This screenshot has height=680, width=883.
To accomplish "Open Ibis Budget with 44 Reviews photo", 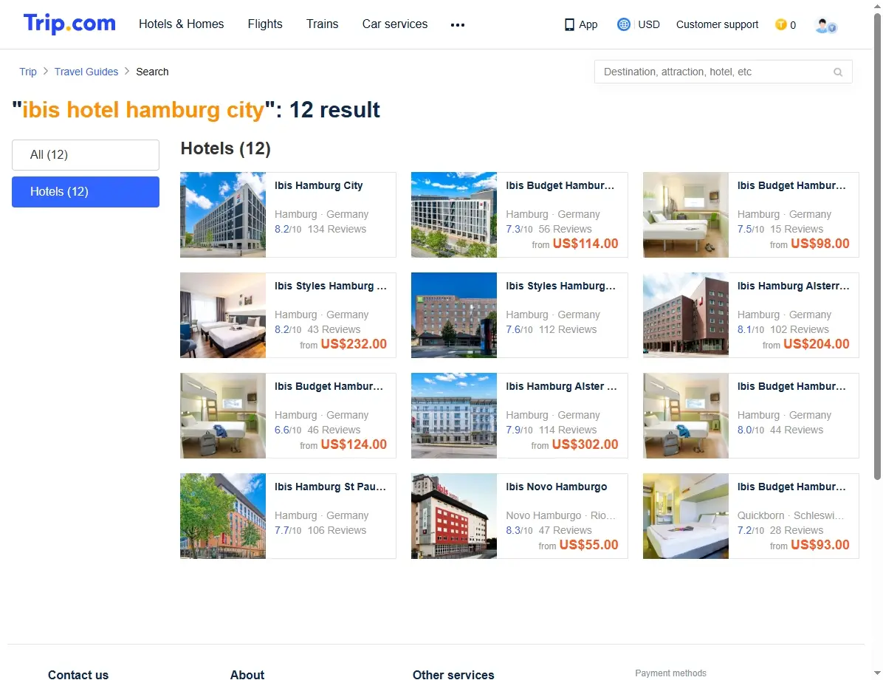I will pos(686,416).
